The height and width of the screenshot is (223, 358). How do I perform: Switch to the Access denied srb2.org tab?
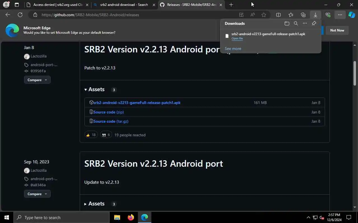[57, 5]
